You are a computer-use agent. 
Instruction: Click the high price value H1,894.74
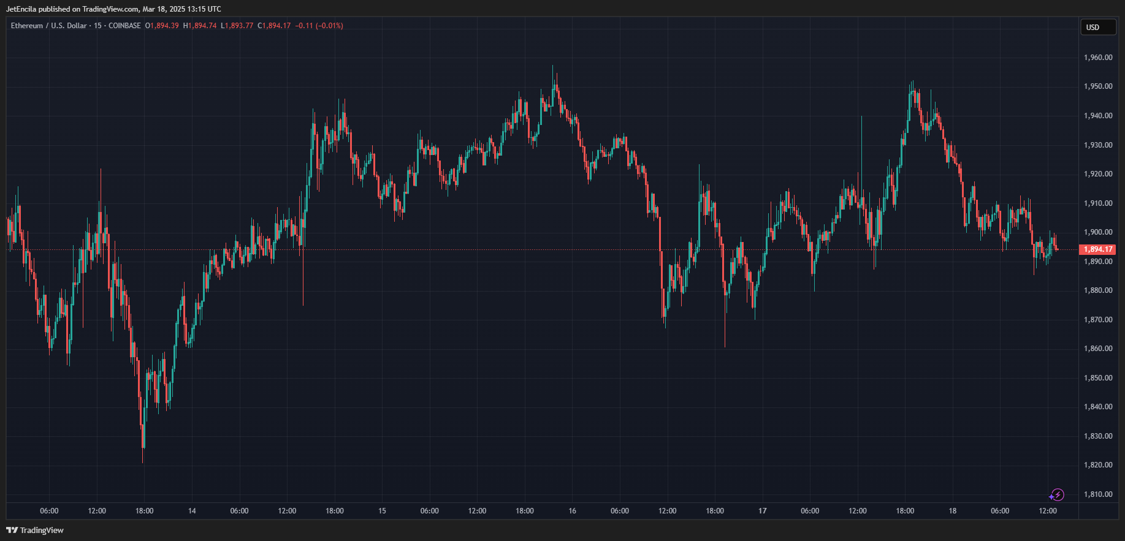(x=200, y=26)
